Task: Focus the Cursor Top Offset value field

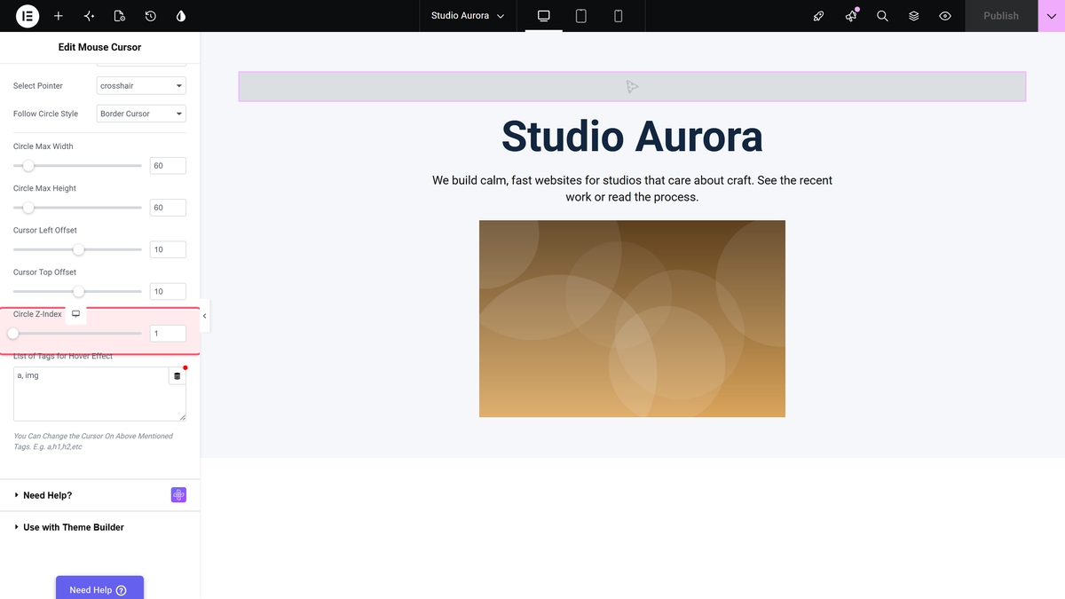Action: click(x=168, y=291)
